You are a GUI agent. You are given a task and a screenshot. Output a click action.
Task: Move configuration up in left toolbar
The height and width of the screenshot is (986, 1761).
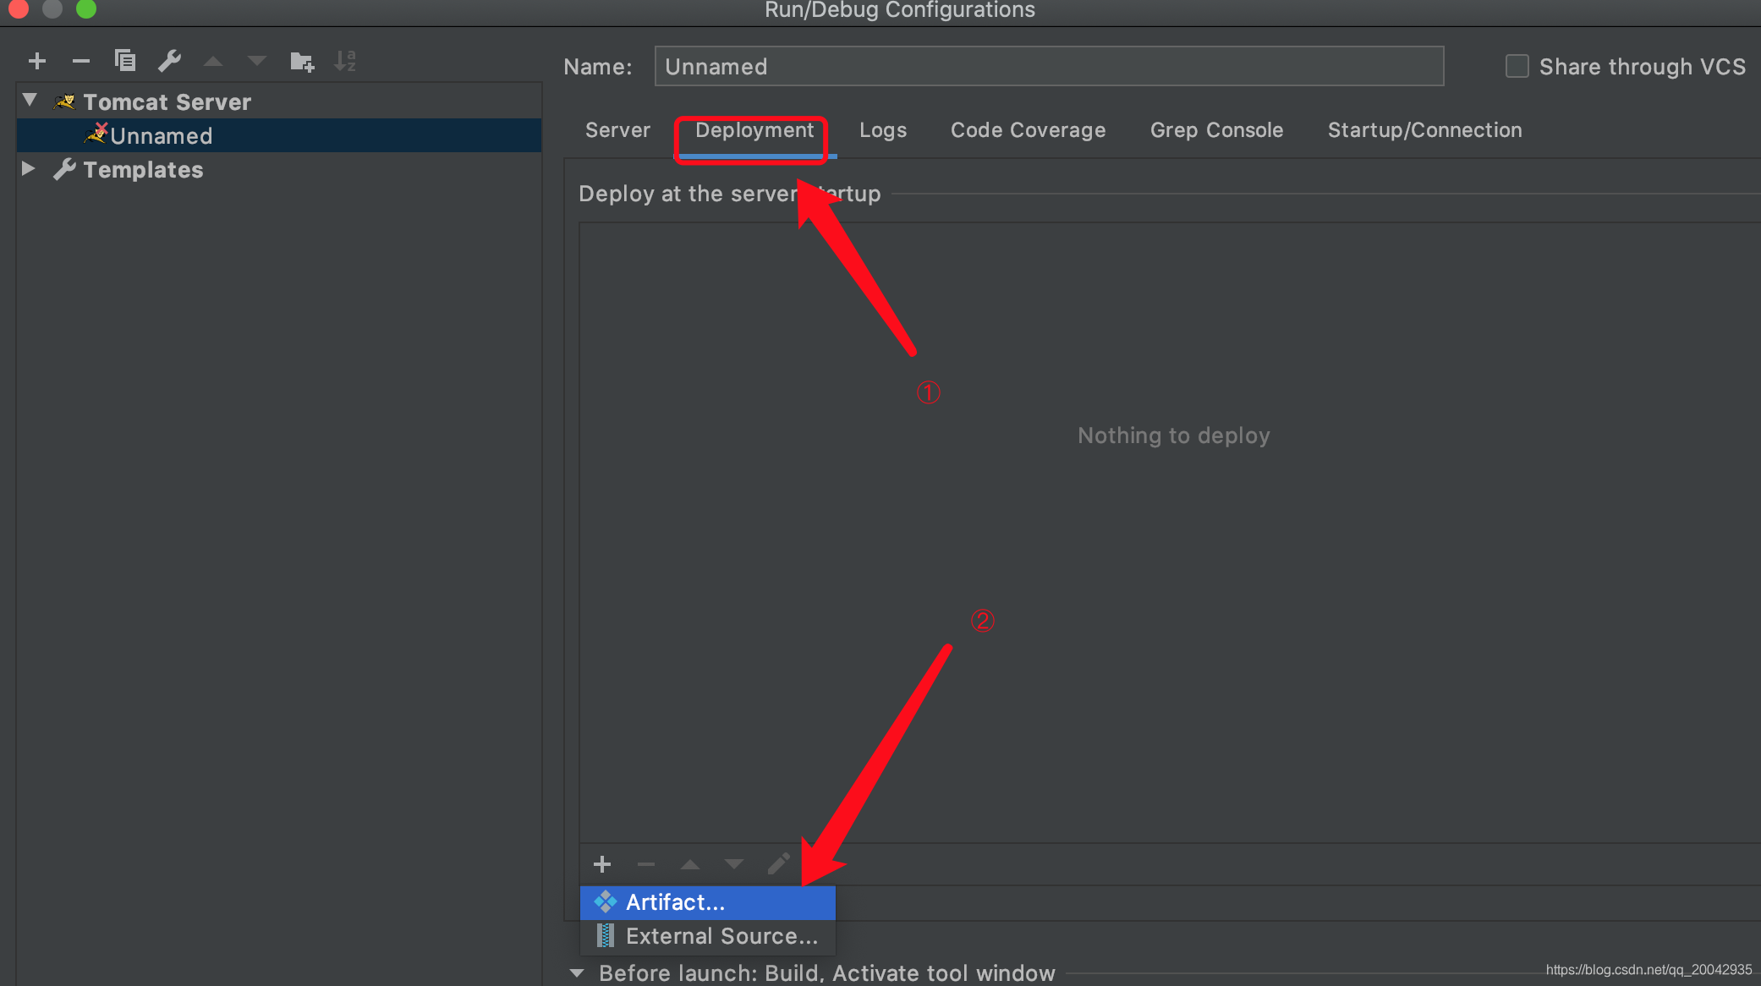213,61
